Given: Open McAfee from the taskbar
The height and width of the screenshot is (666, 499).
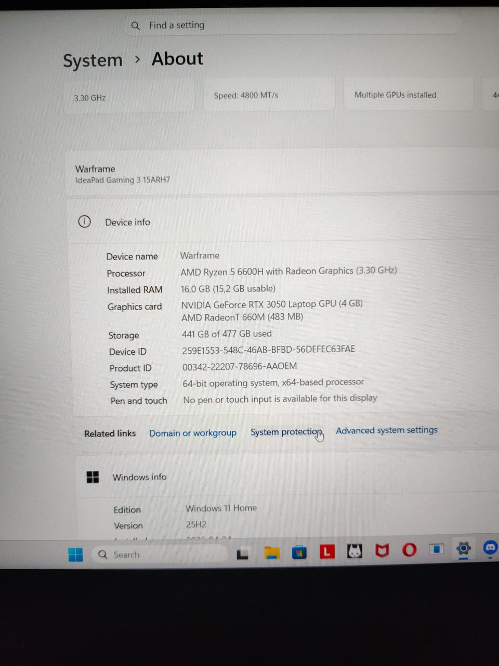Looking at the screenshot, I should coord(382,550).
